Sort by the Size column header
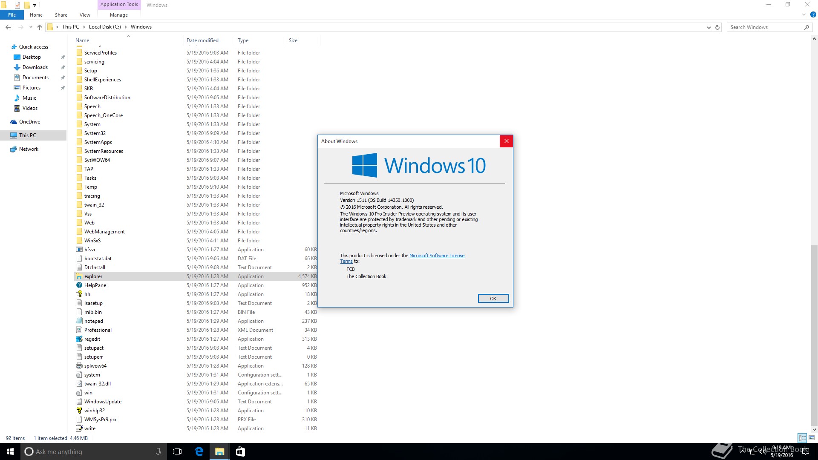The width and height of the screenshot is (818, 460). tap(303, 40)
